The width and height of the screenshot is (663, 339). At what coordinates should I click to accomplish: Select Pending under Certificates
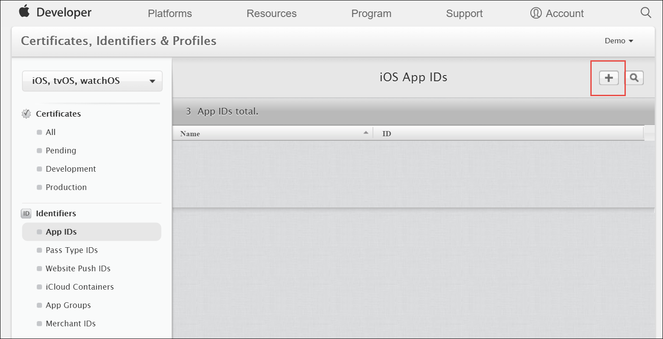pyautogui.click(x=61, y=150)
